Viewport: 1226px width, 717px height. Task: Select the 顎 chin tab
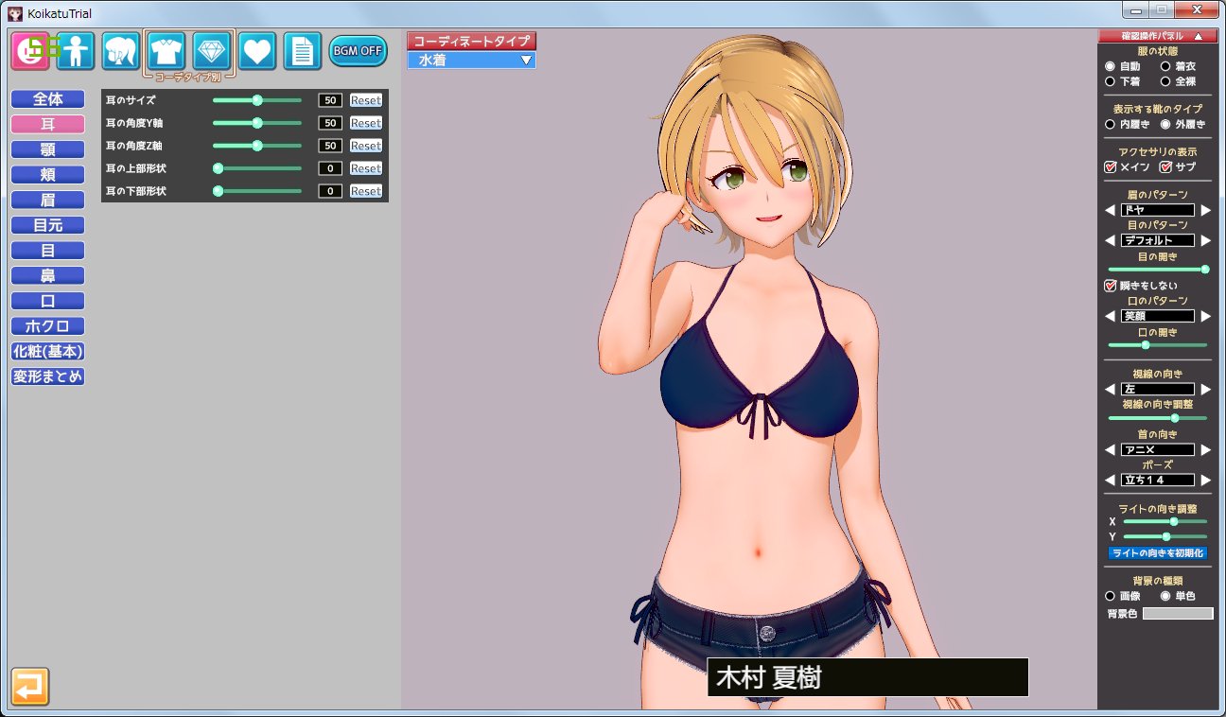(x=48, y=149)
